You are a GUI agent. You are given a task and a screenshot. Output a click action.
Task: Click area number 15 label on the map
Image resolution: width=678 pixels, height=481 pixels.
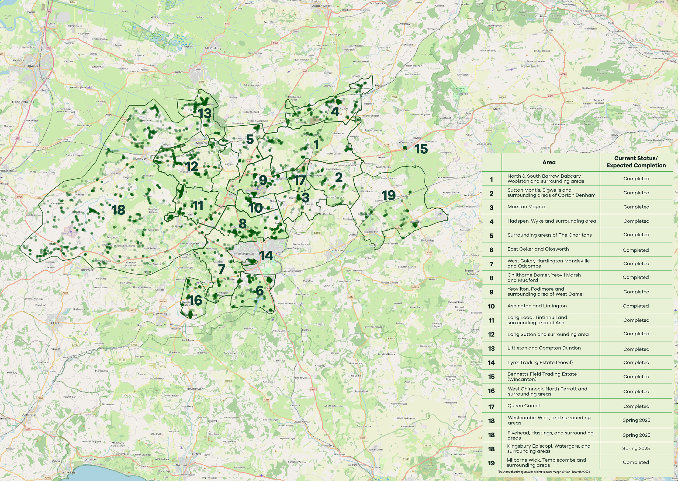pos(421,149)
